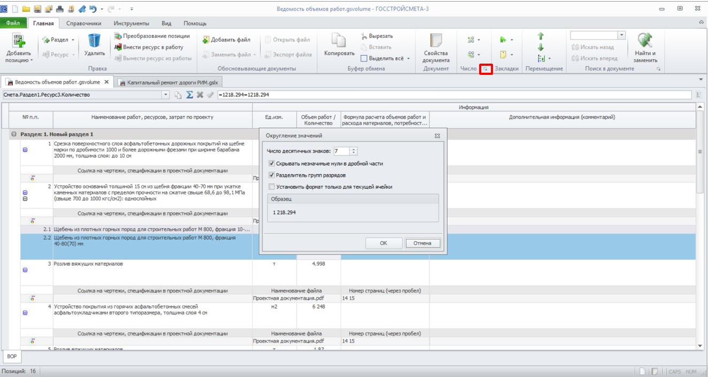Confirm rounding dialog with OK button

point(383,243)
